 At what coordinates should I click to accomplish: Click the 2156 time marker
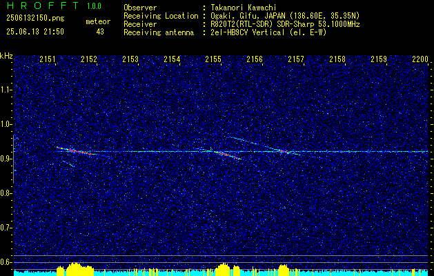(255, 59)
